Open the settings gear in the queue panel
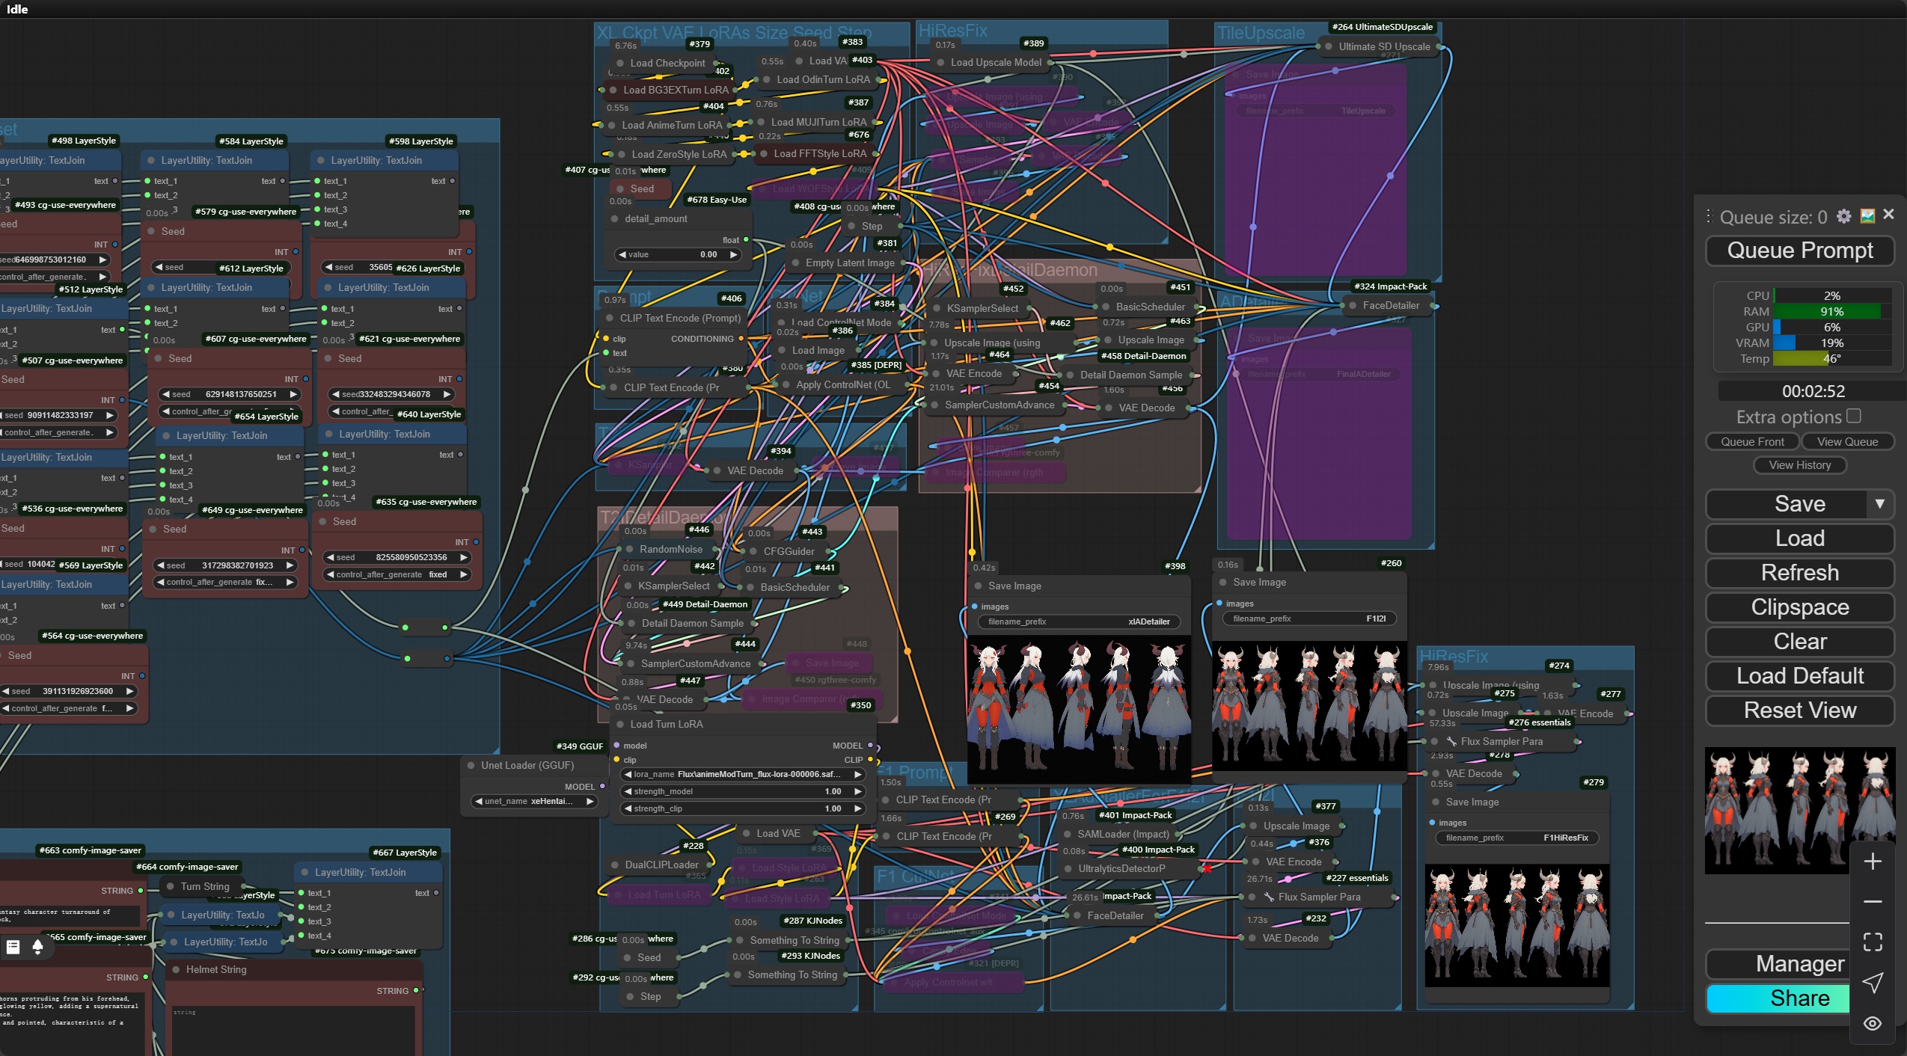The width and height of the screenshot is (1907, 1056). pyautogui.click(x=1843, y=216)
